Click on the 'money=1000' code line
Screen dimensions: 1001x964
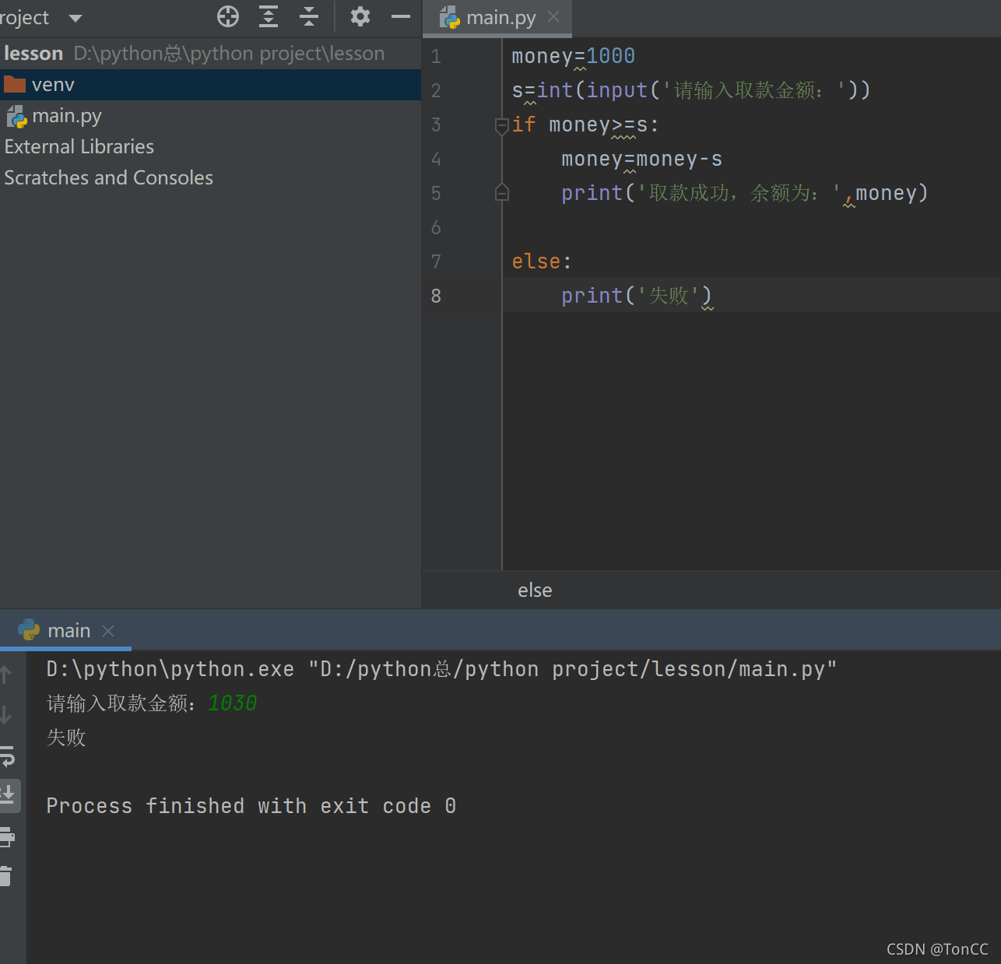click(573, 56)
